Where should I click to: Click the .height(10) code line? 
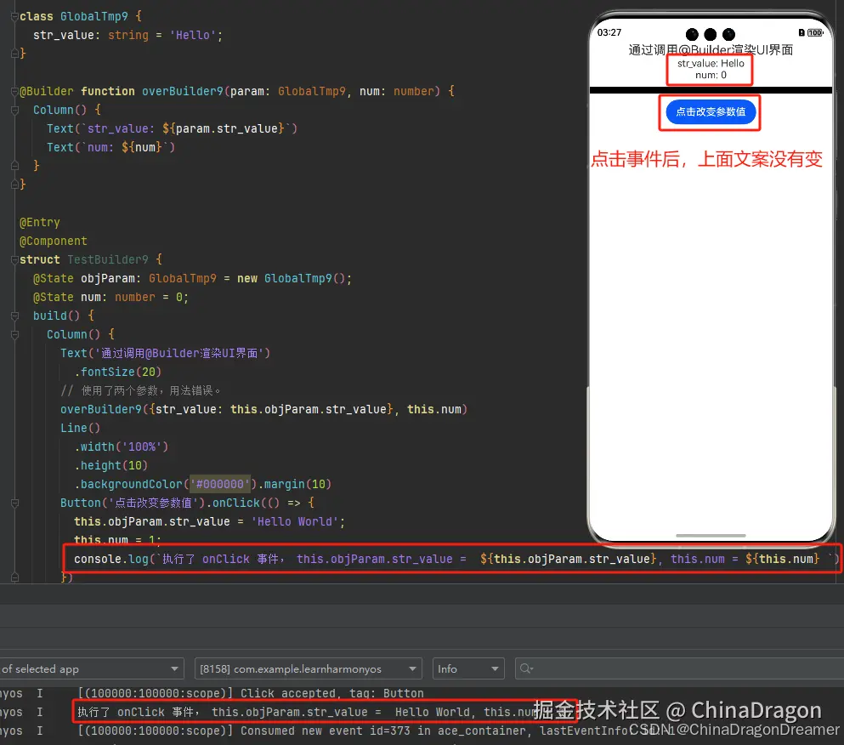click(x=110, y=465)
